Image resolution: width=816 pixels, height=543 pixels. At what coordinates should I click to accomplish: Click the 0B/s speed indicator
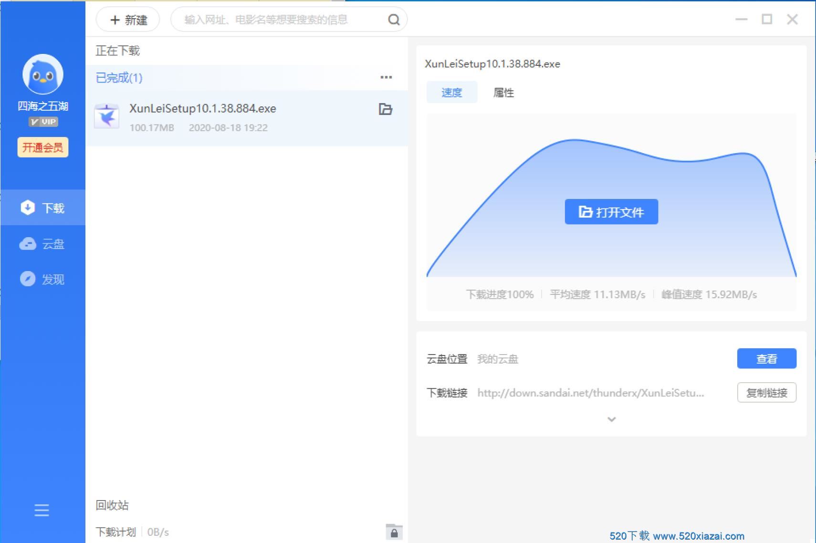[x=158, y=532]
